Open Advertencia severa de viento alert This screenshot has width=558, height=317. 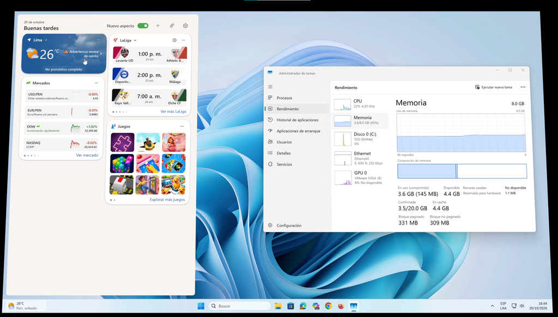(x=83, y=54)
